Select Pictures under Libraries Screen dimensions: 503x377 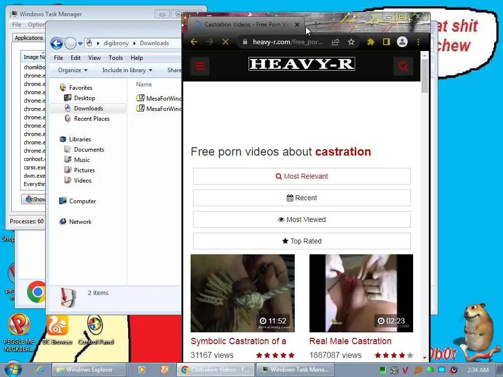(x=84, y=170)
